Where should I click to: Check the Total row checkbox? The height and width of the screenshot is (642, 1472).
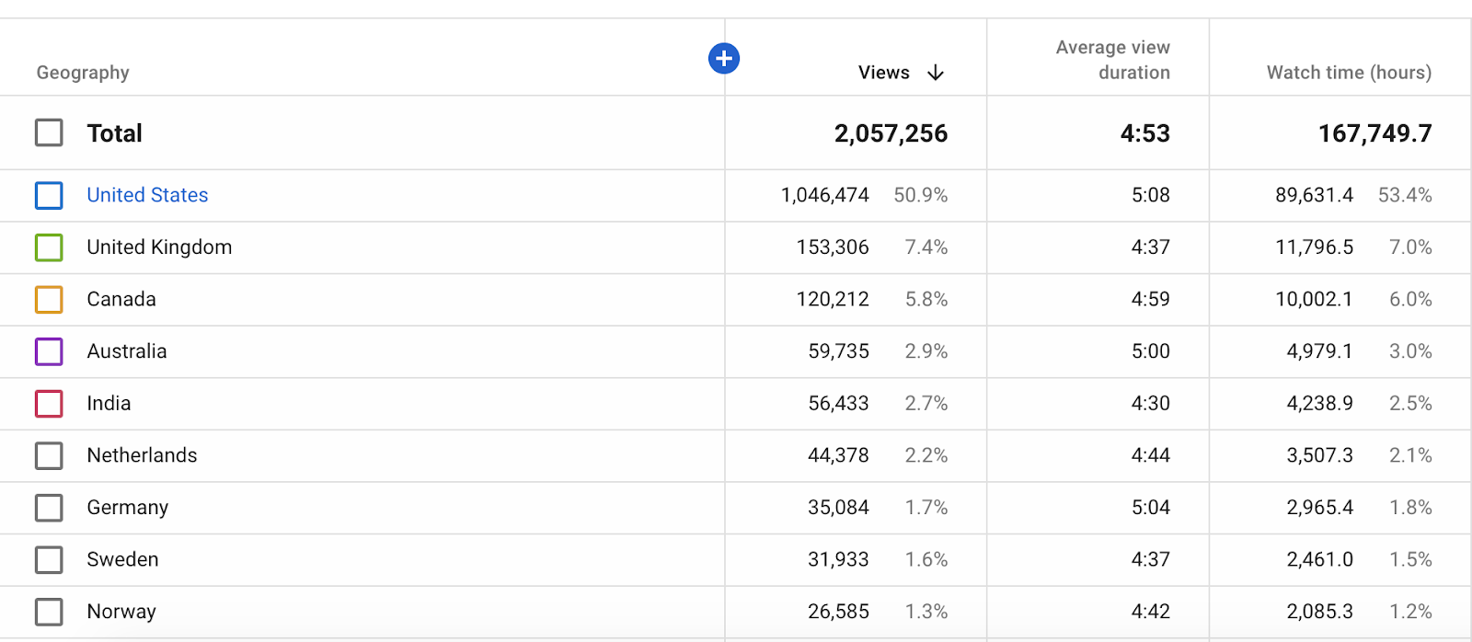pos(49,132)
